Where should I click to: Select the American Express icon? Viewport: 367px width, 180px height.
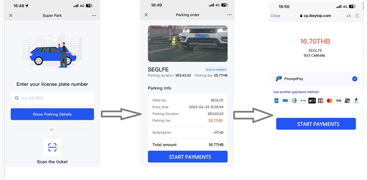coord(276,101)
